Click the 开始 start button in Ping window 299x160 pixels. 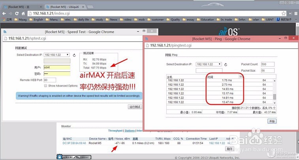(x=272, y=121)
